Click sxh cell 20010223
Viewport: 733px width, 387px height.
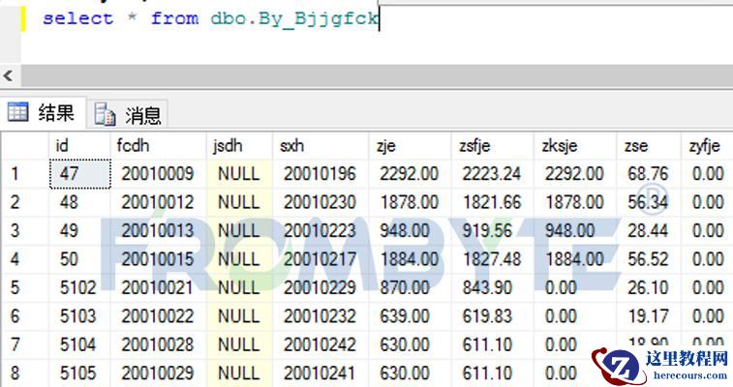321,230
